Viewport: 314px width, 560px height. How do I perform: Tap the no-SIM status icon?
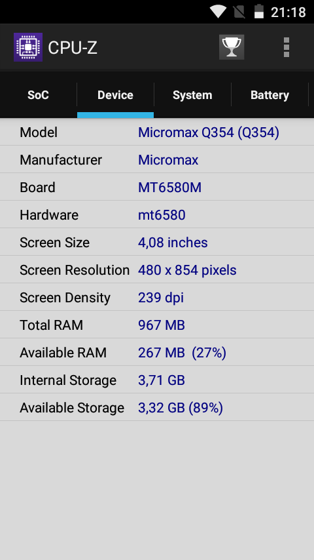[x=239, y=11]
